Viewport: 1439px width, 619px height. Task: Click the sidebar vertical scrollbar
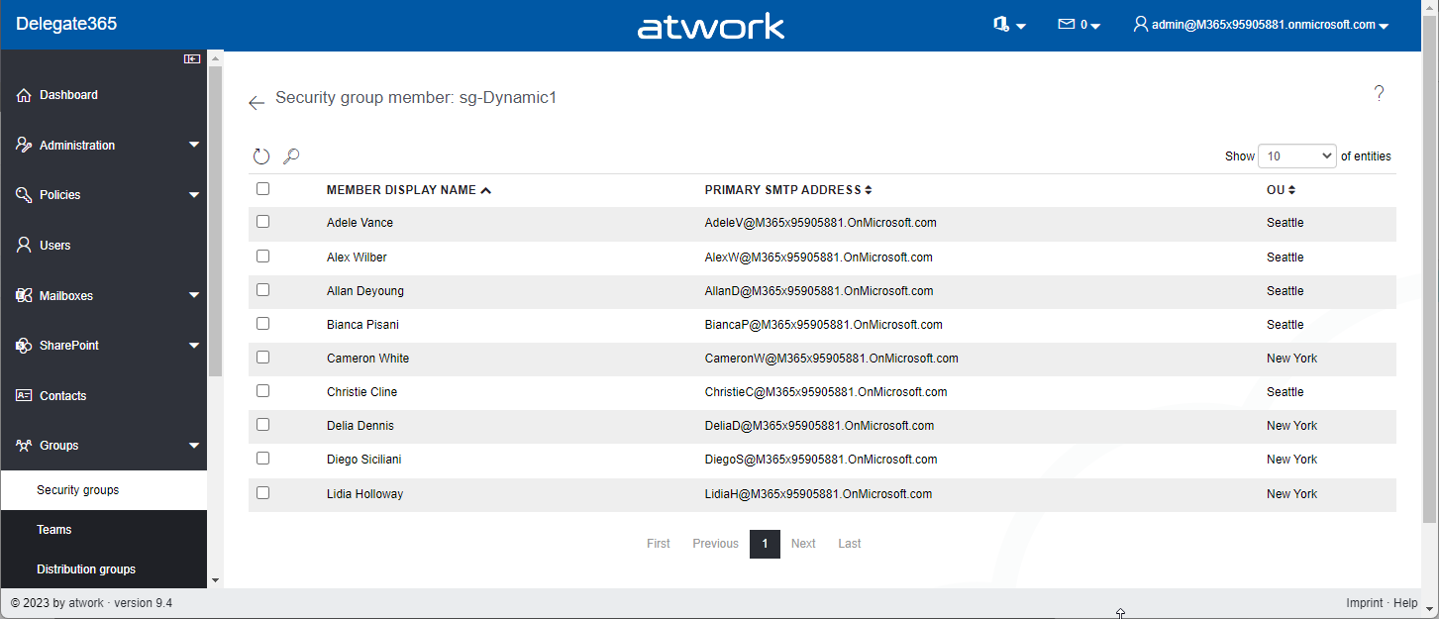[x=215, y=218]
